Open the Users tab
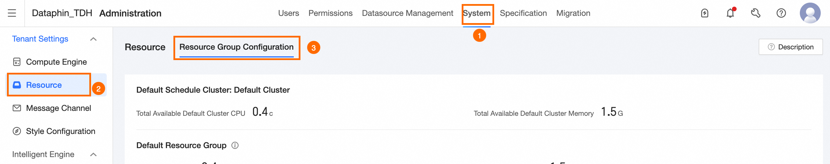The height and width of the screenshot is (164, 830). click(288, 13)
